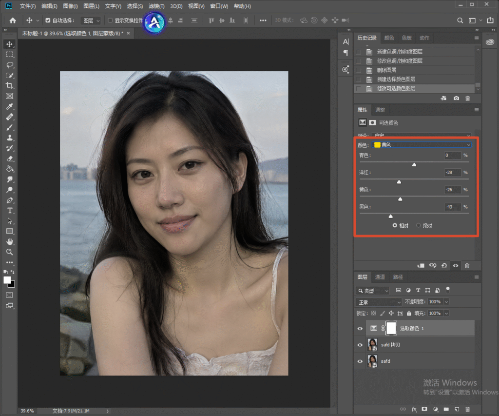Select the Zoom tool
Image resolution: width=499 pixels, height=416 pixels.
10,252
